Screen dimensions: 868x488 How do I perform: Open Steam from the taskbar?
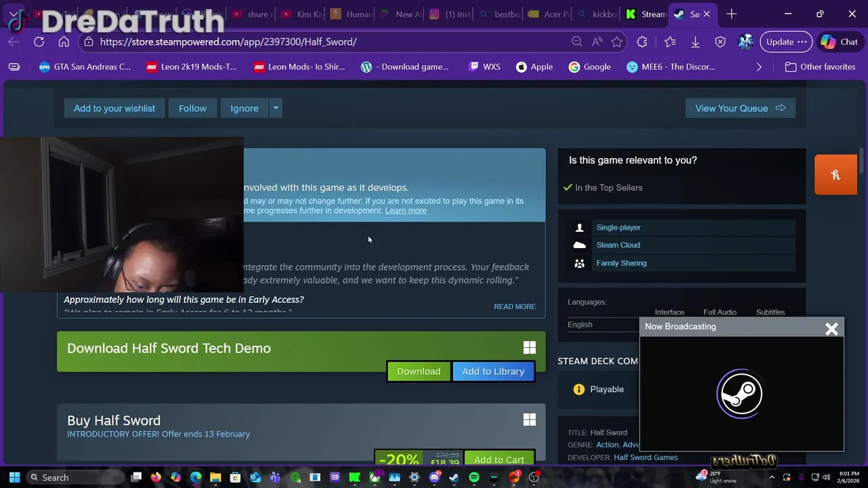pyautogui.click(x=454, y=477)
